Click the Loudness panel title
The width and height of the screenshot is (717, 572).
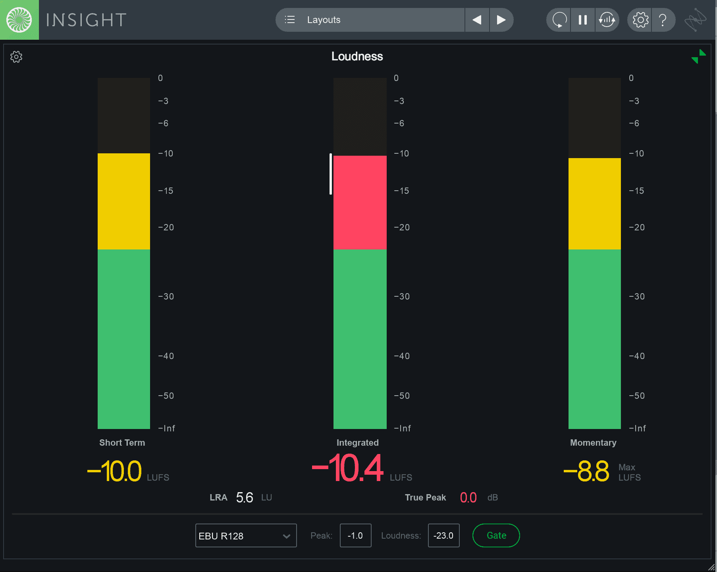click(357, 56)
